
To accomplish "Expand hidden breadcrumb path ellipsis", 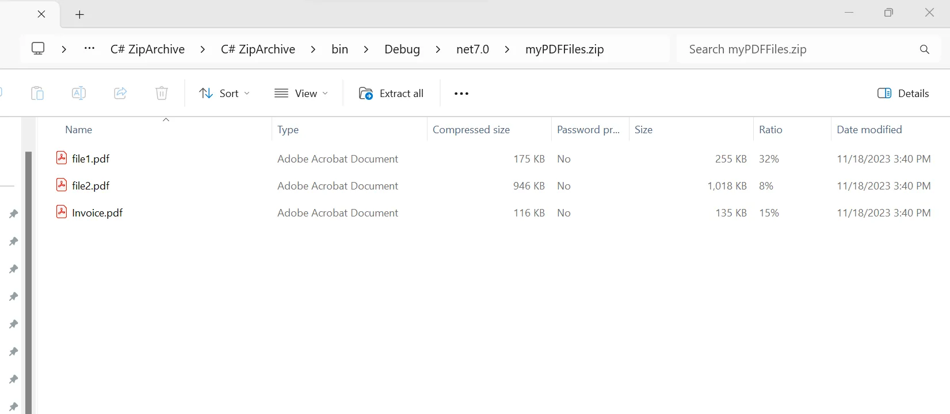I will click(89, 49).
